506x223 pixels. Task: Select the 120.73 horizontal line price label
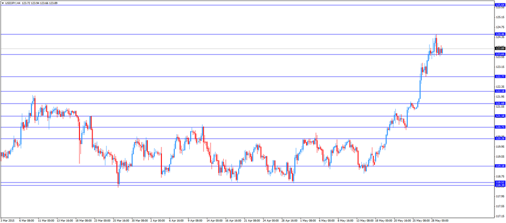pos(500,127)
